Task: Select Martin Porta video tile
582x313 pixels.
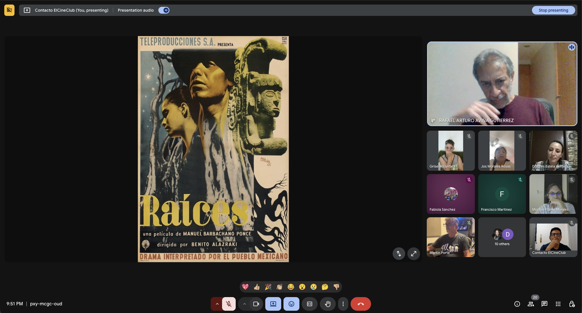Action: [451, 237]
